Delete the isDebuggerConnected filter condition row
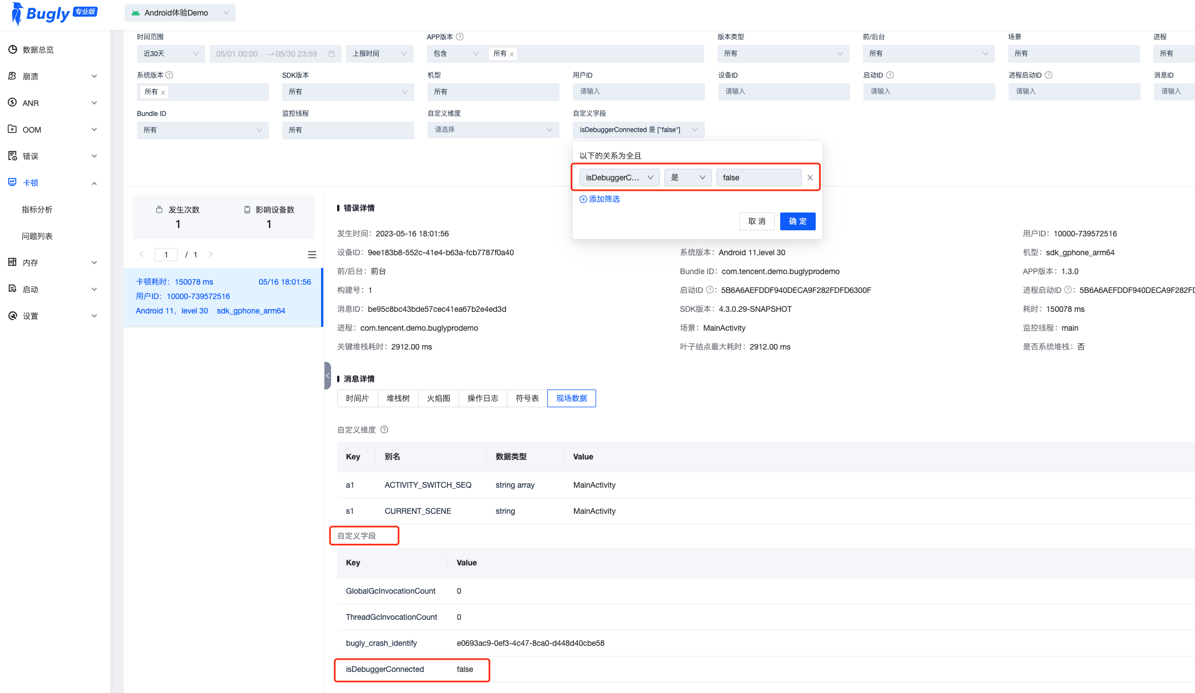This screenshot has width=1195, height=693. tap(810, 178)
